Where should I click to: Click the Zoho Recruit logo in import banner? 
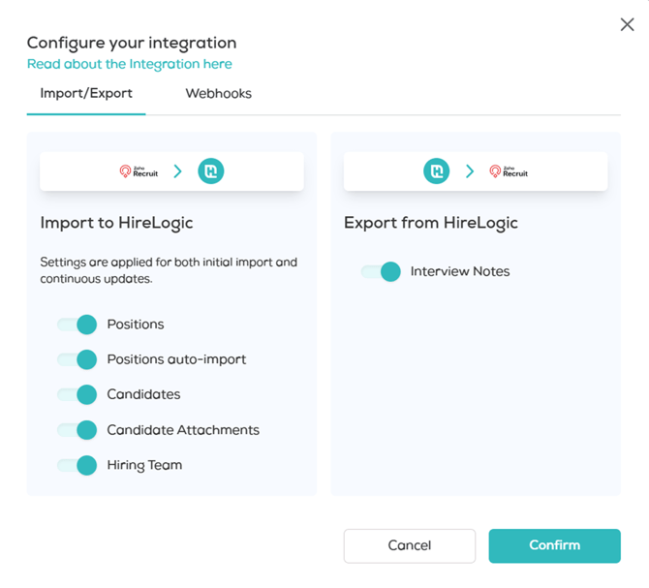[x=139, y=171]
